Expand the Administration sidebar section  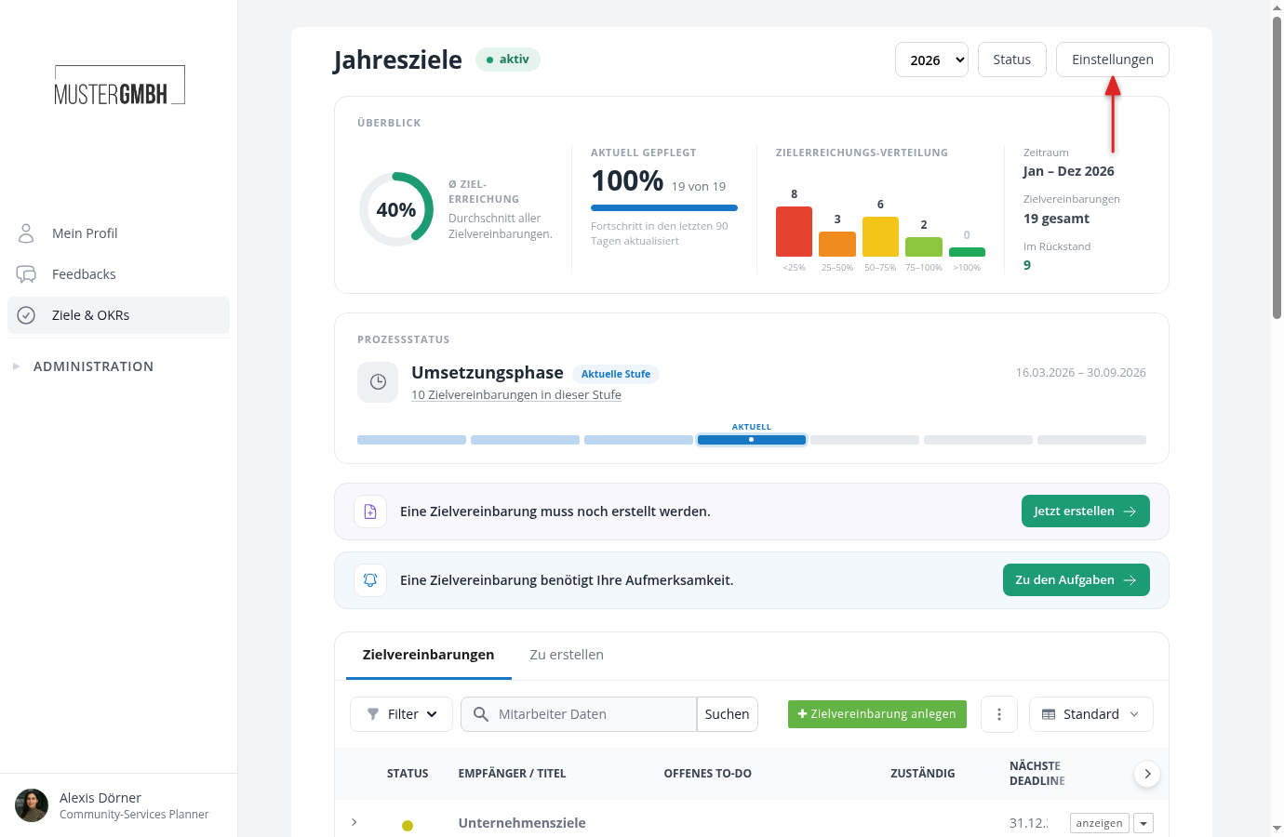coord(93,366)
